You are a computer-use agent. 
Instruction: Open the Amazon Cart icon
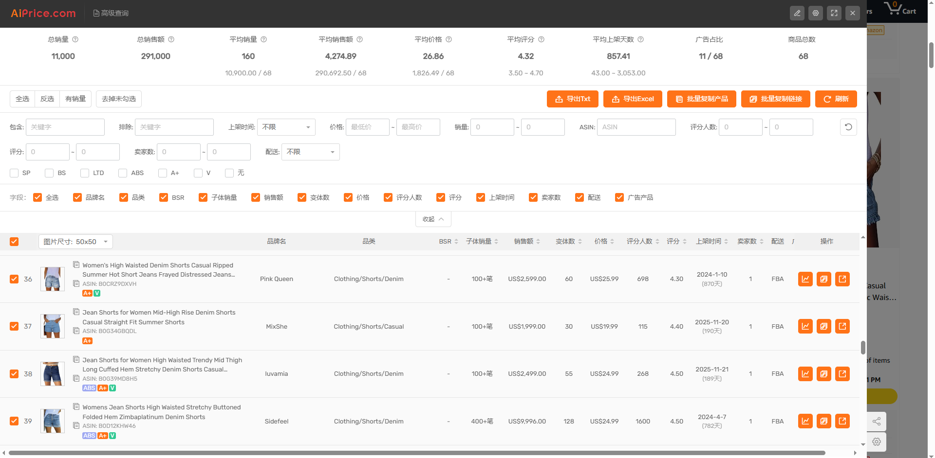coord(900,8)
